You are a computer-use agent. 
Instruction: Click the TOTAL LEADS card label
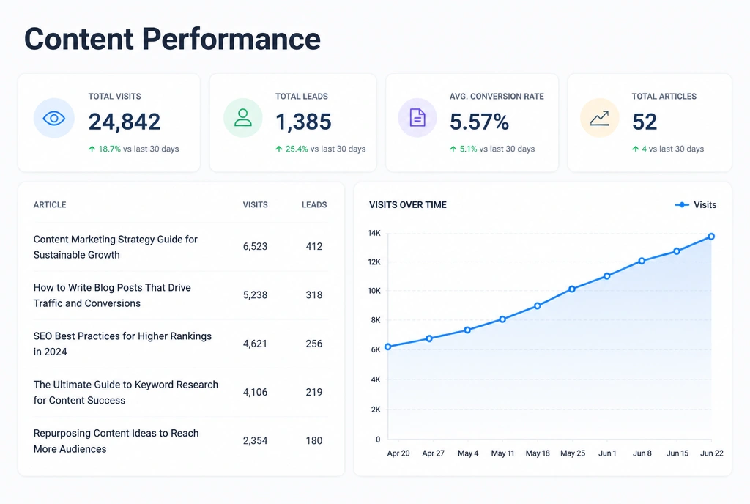point(302,97)
